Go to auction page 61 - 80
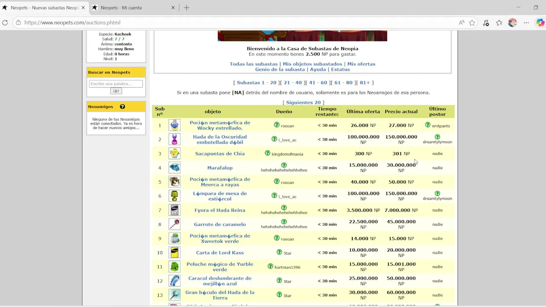546x307 pixels. tap(343, 83)
